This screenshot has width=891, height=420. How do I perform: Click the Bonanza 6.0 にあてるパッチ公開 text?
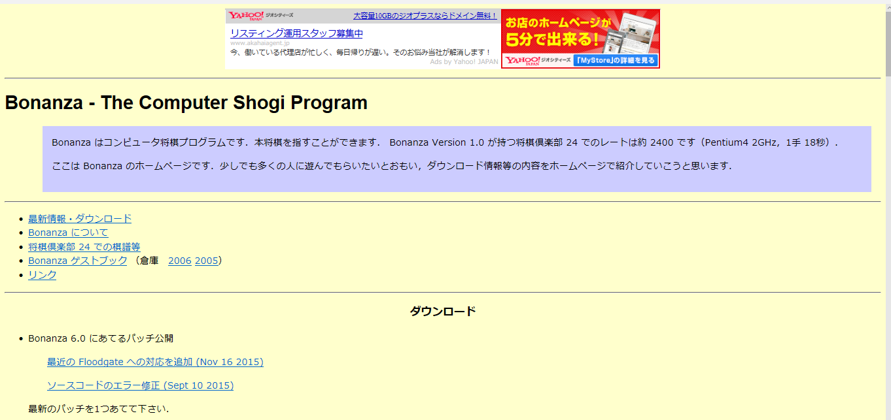101,338
